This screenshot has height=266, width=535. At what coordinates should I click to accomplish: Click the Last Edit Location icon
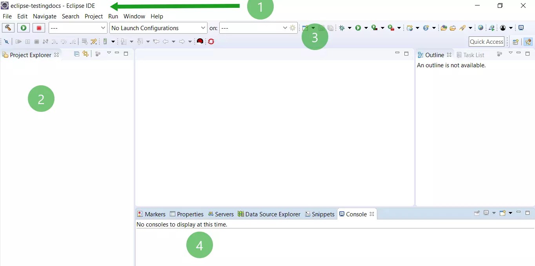point(156,41)
